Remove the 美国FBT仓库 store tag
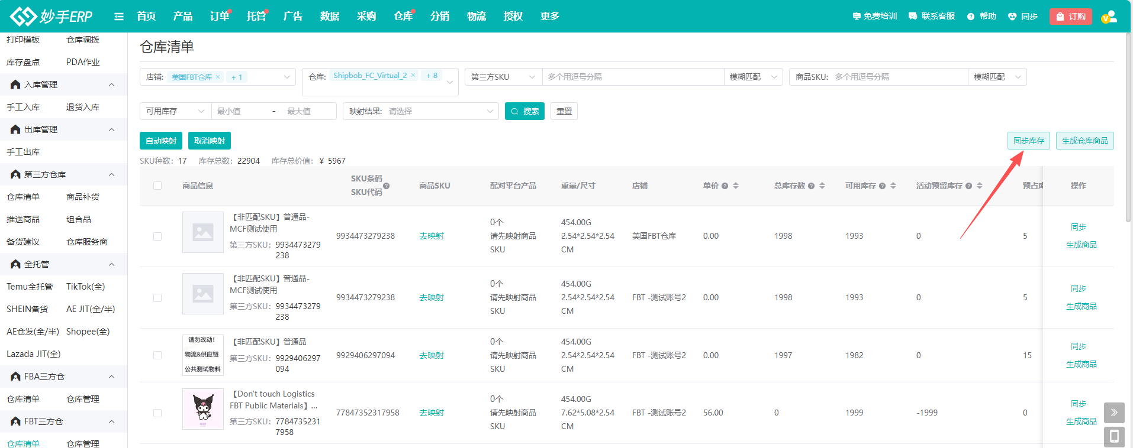Viewport: 1133px width, 448px height. (x=218, y=77)
